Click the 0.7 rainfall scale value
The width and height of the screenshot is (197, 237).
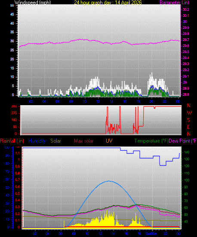pos(18,180)
